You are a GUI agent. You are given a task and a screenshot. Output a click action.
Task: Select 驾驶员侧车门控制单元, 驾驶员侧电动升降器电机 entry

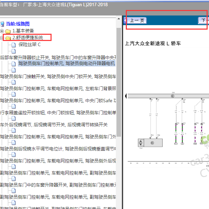[x=67, y=63]
